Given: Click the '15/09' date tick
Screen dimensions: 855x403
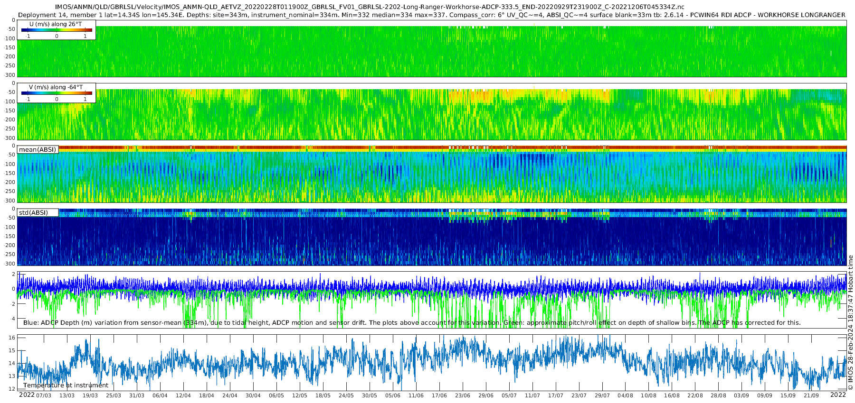Looking at the screenshot, I should (788, 396).
